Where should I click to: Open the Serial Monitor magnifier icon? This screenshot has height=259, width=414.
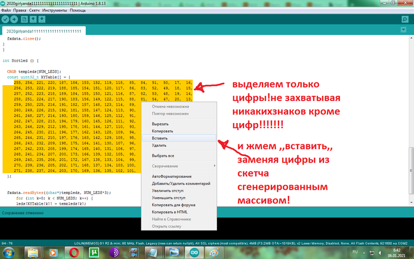click(405, 20)
